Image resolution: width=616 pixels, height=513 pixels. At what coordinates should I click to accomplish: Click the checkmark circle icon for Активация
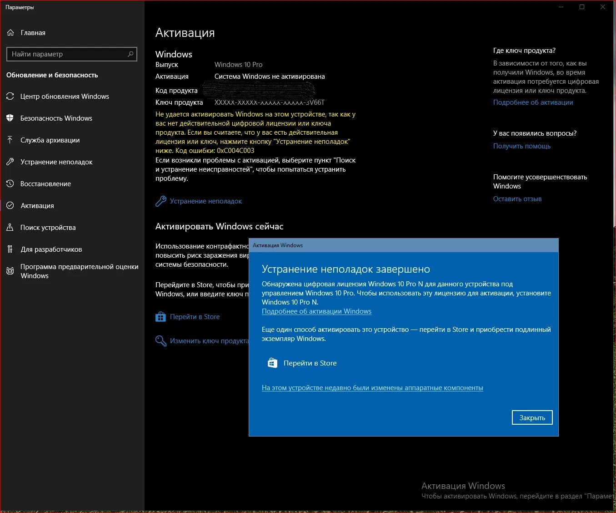[x=10, y=206]
